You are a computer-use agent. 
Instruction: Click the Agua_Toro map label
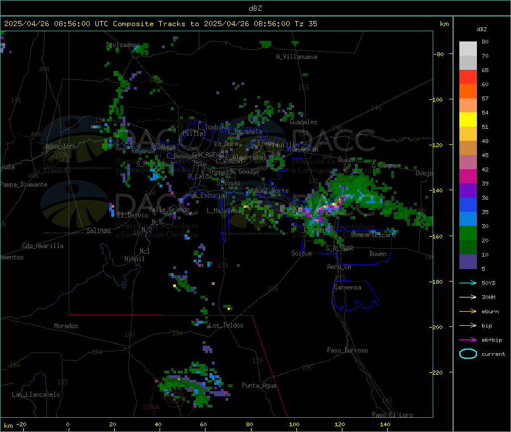click(x=61, y=146)
